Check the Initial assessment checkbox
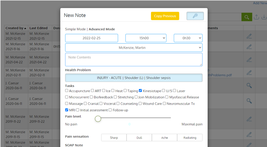The width and height of the screenshot is (267, 147). (78, 110)
